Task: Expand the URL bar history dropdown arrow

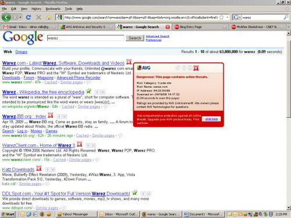Action: [x=227, y=17]
